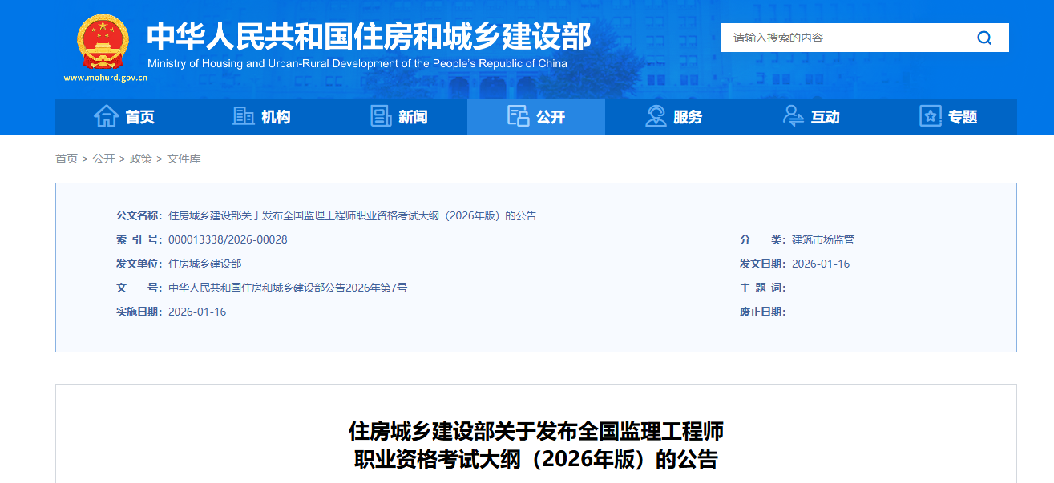Screen dimensions: 1054x483
Task: Open 文件库 breadcrumb link
Action: (184, 159)
